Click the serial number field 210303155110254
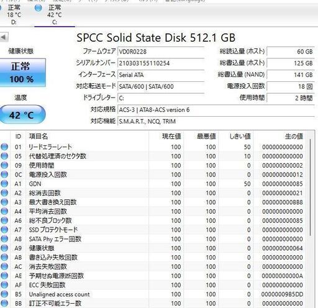Screen dimensions: 318x308 [x=161, y=63]
